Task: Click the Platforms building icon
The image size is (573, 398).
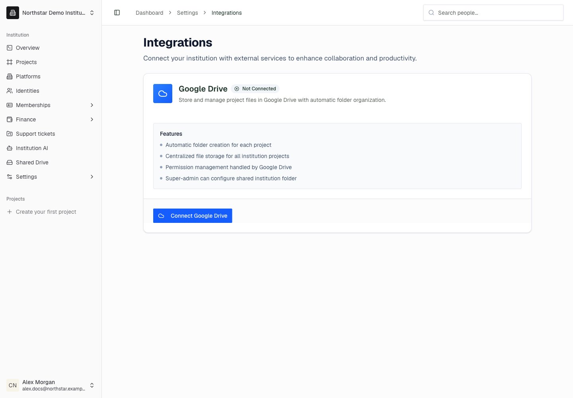Action: tap(10, 76)
